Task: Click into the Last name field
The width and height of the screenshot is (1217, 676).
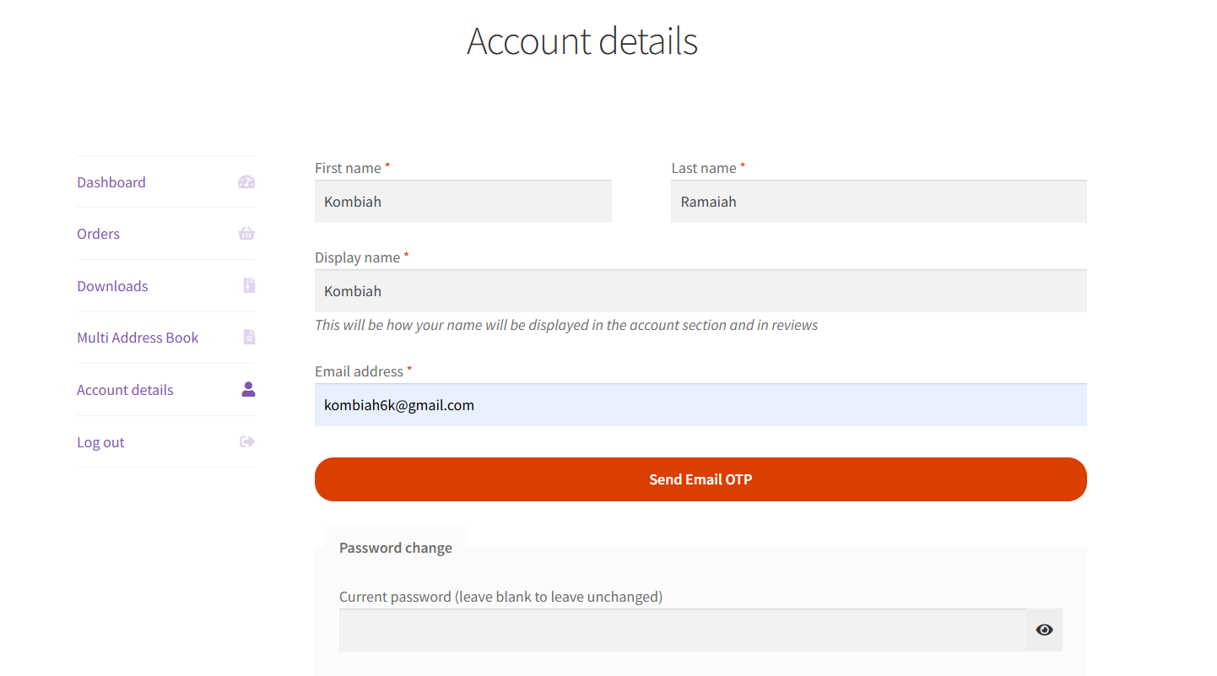Action: click(x=878, y=203)
